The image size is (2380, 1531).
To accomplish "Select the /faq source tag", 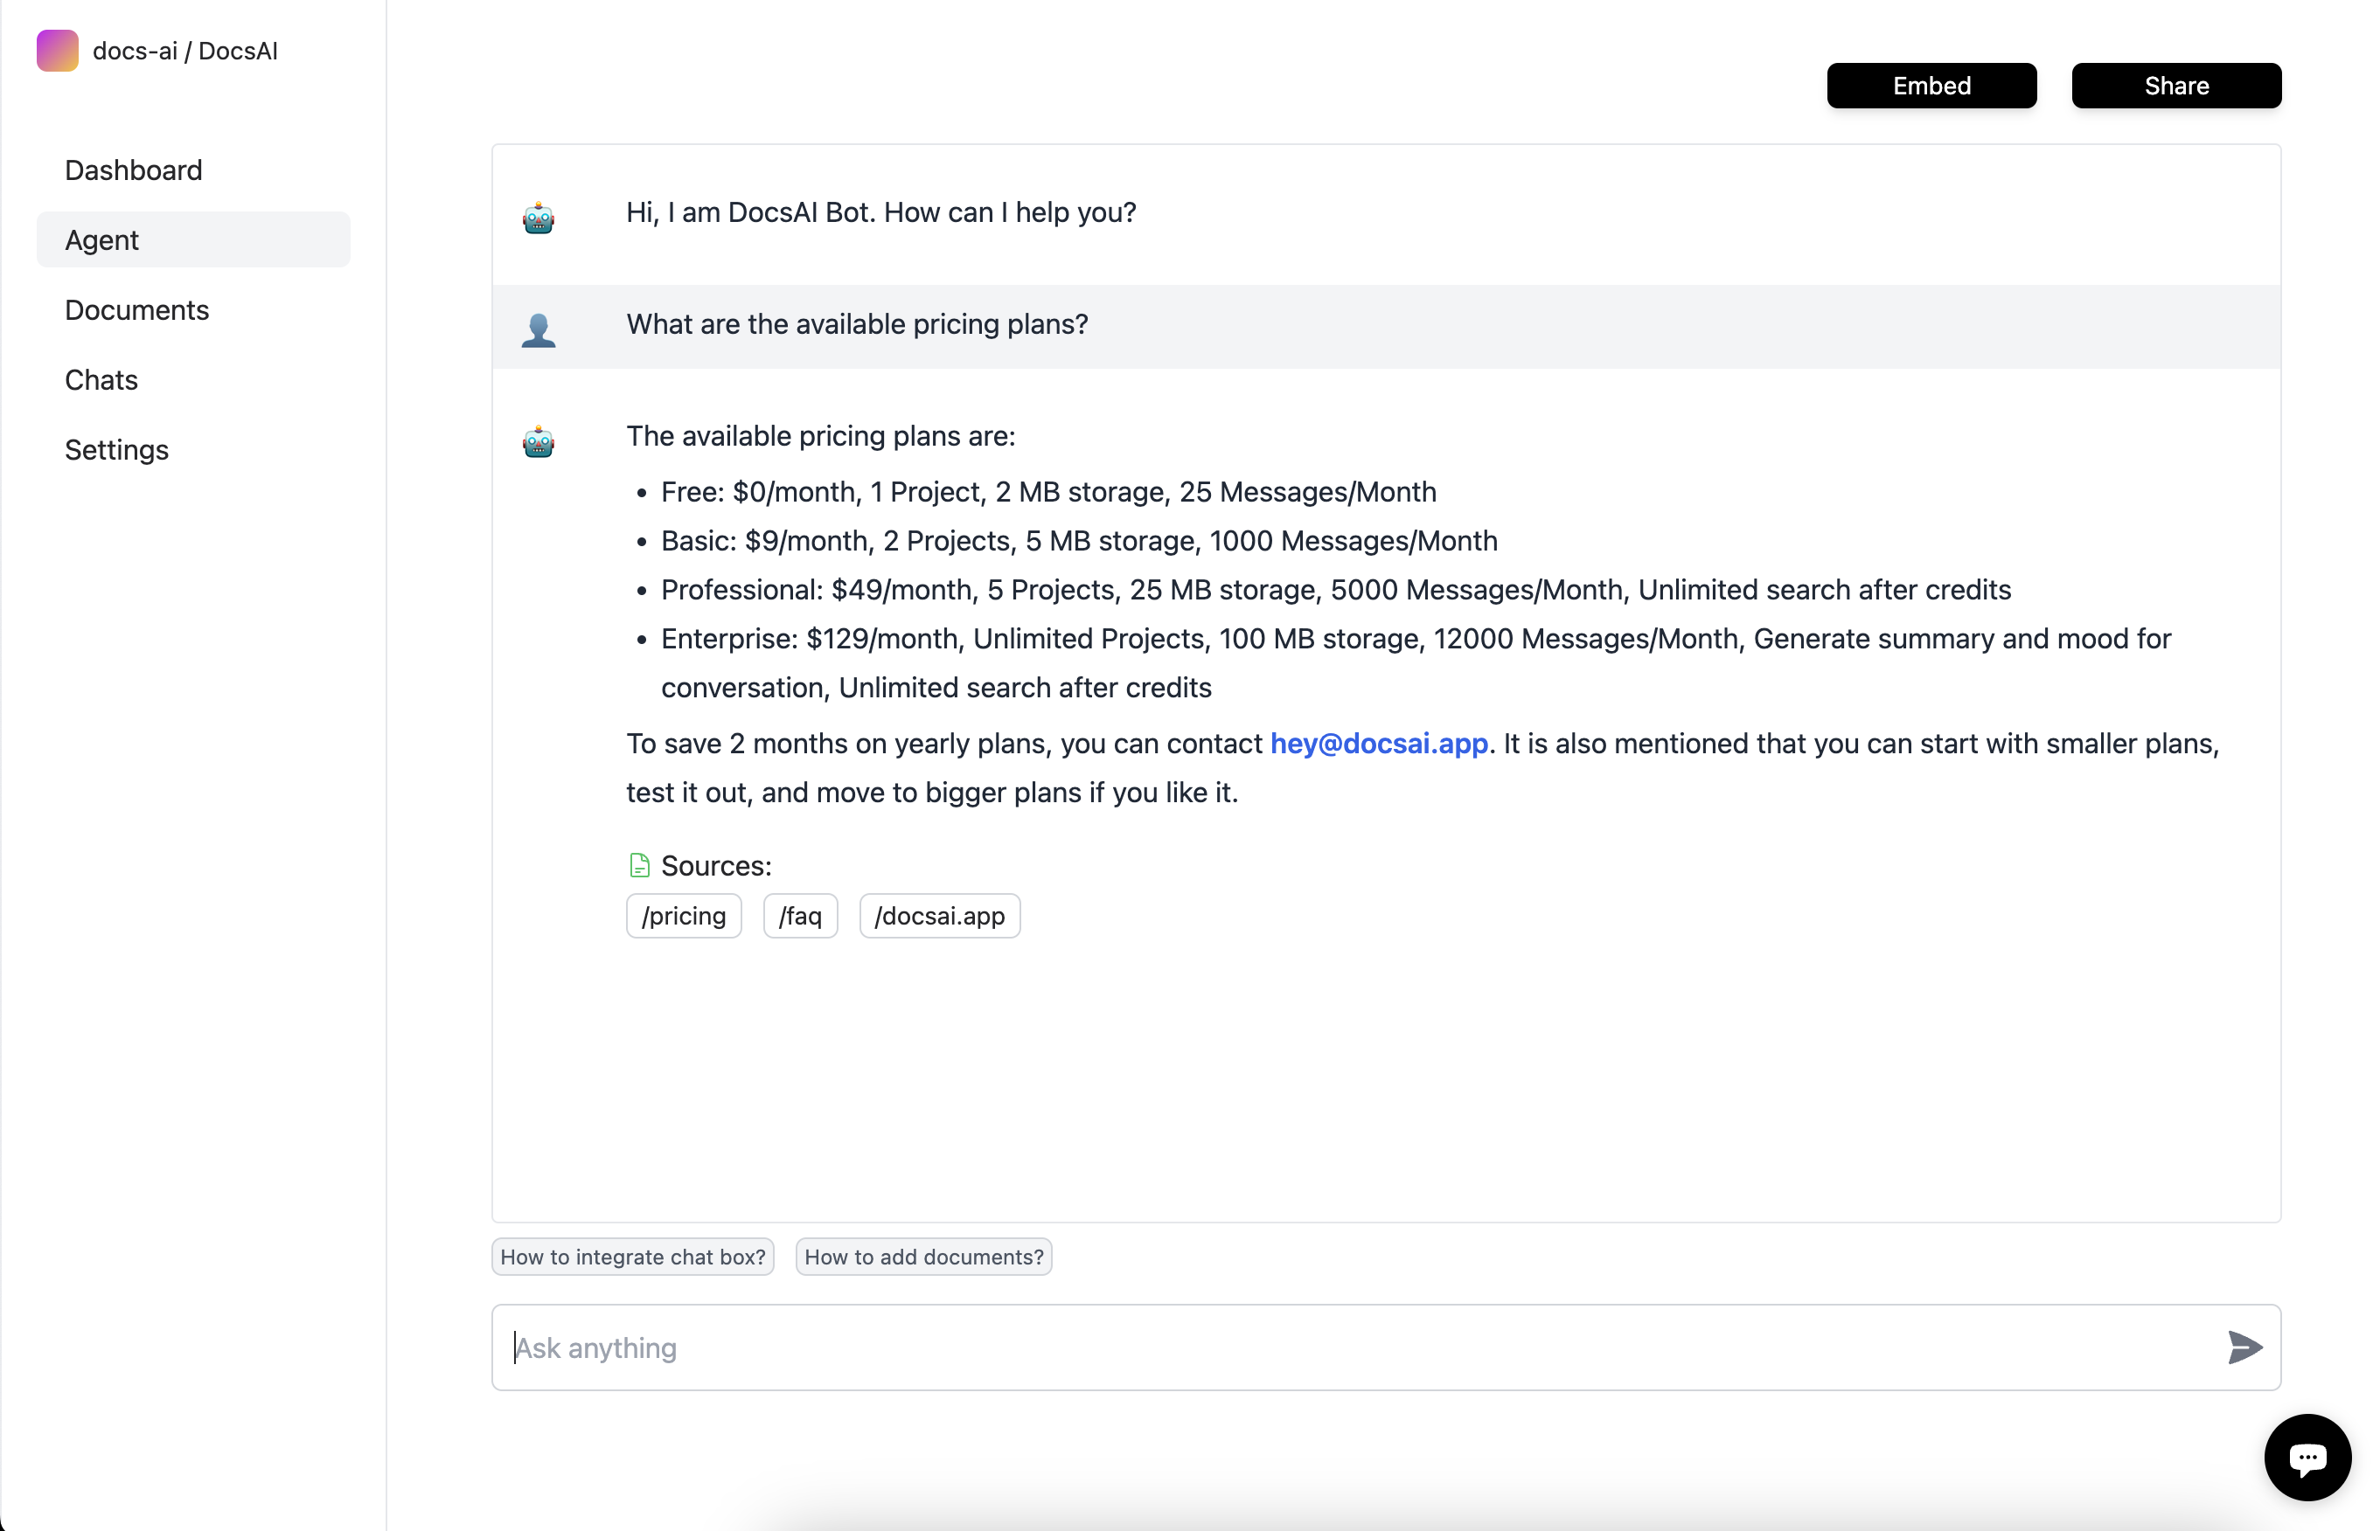I will click(800, 916).
